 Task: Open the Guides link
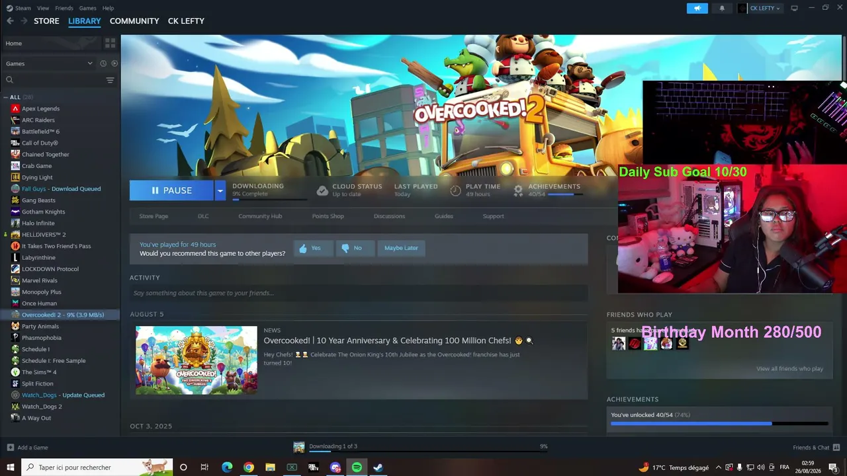(x=444, y=216)
